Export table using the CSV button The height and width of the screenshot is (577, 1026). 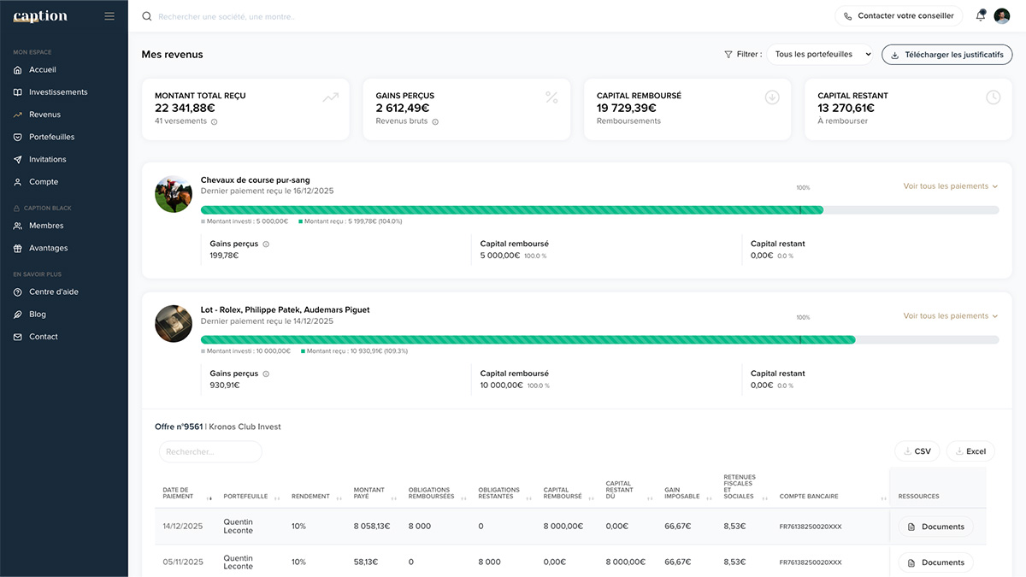pyautogui.click(x=917, y=451)
